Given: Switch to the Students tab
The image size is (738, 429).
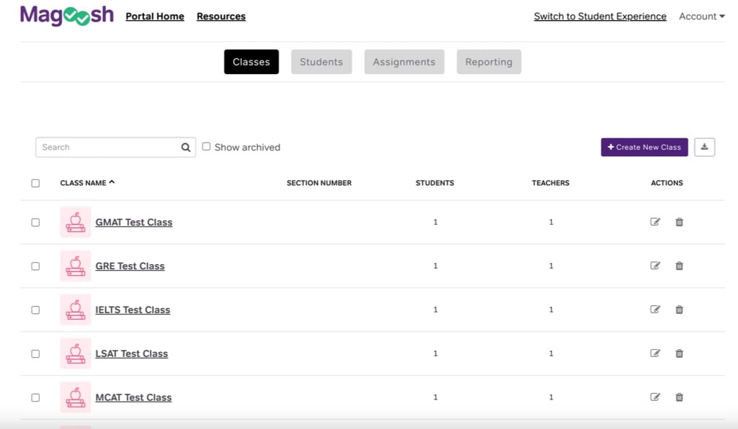Looking at the screenshot, I should click(321, 62).
